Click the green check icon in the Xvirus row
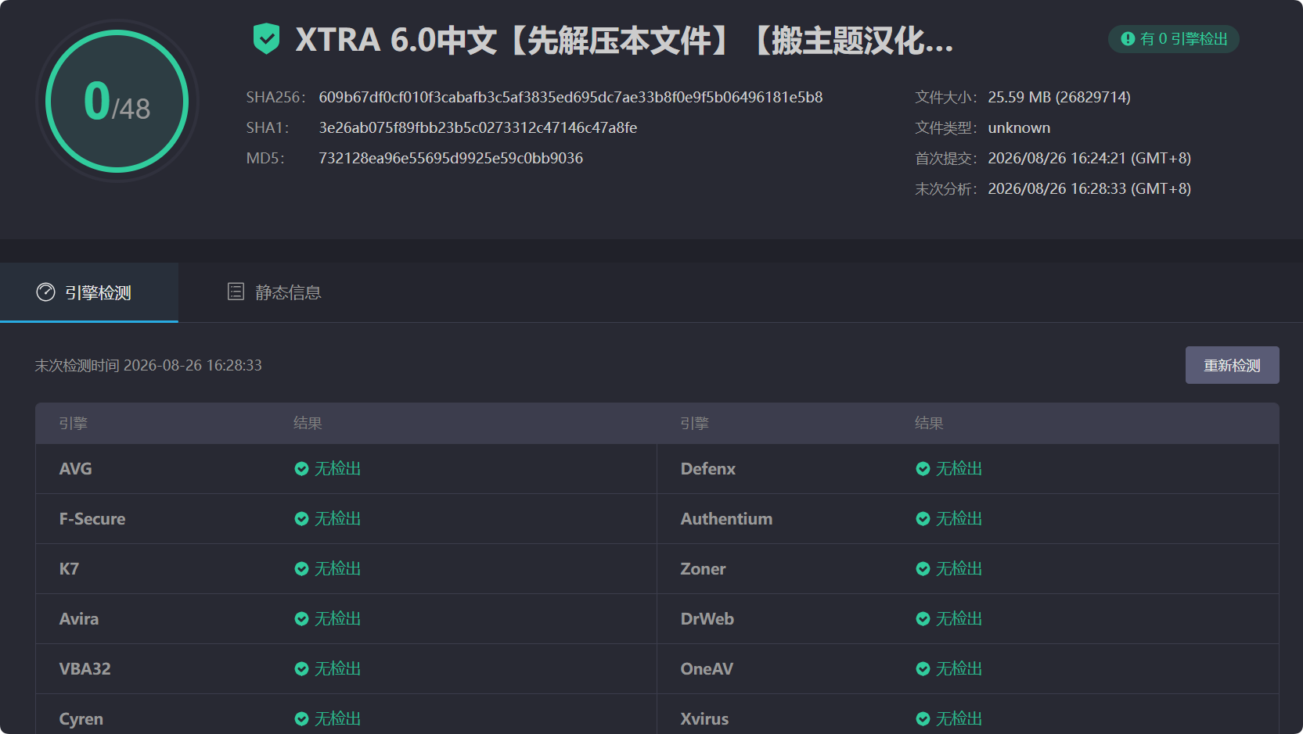The height and width of the screenshot is (734, 1303). (923, 719)
